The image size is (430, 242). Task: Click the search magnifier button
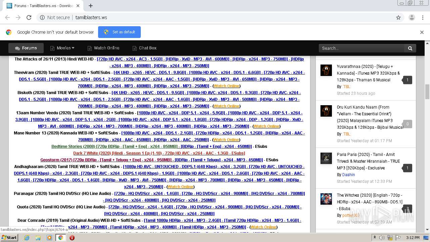410,48
